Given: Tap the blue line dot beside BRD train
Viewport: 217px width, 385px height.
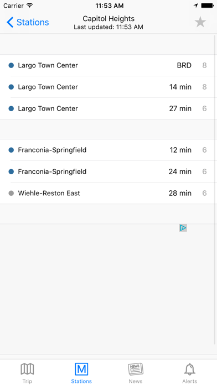Looking at the screenshot, I should point(11,65).
